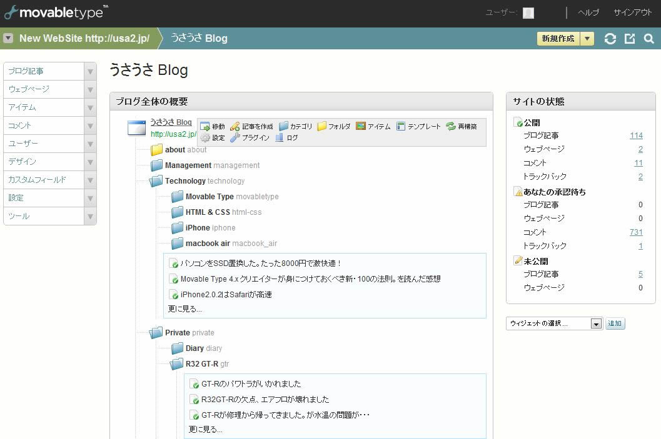The image size is (661, 439).
Task: Expand the 設定 sidebar menu arrow
Action: 90,198
